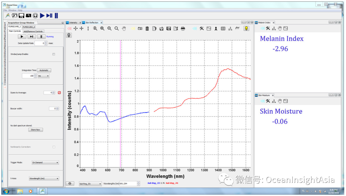Minimize the Acquisition Group Window panel
Screen dimensions: 346x196
(x=63, y=23)
